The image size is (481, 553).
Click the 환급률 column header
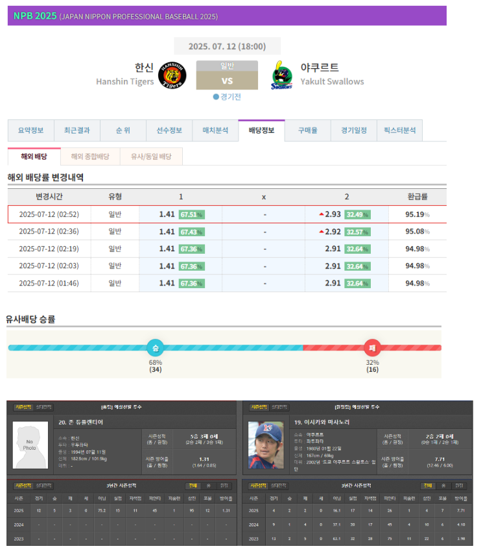coord(417,197)
